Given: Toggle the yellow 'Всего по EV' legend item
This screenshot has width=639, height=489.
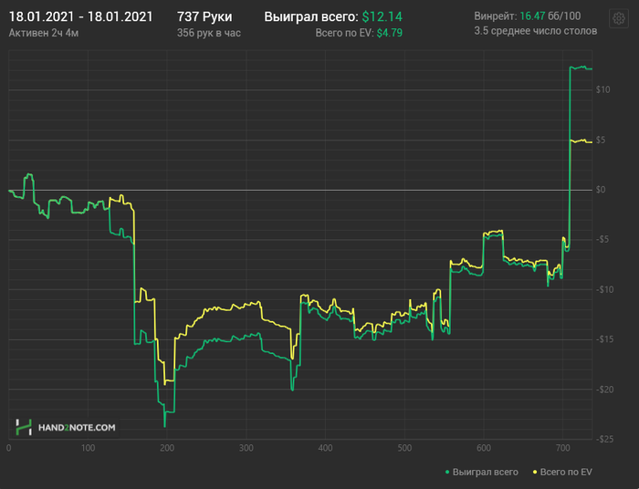Looking at the screenshot, I should coord(562,472).
